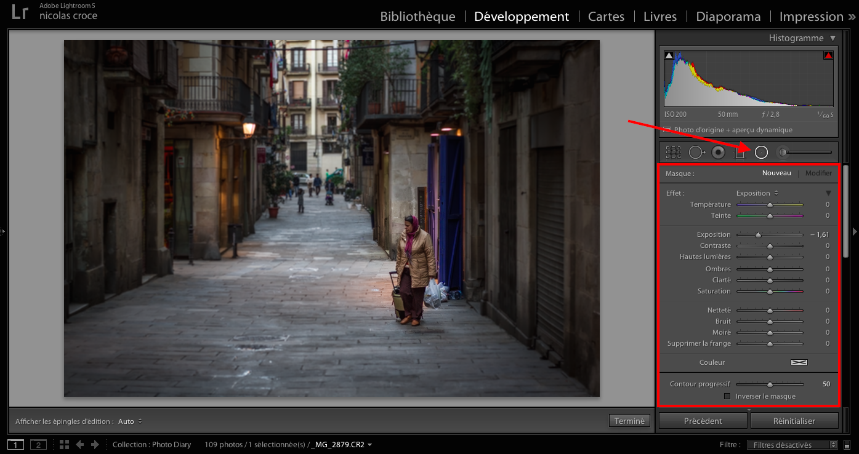The width and height of the screenshot is (859, 454).
Task: Toggle the secondary filmstrip view labeled 2
Action: click(x=38, y=444)
